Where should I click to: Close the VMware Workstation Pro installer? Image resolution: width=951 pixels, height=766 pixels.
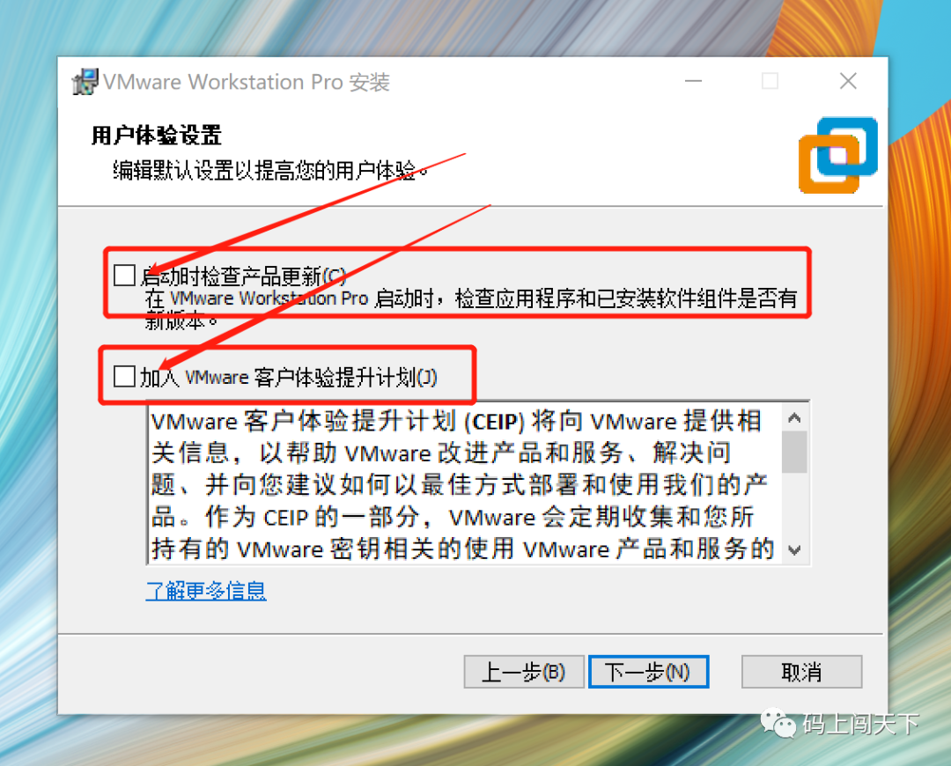pyautogui.click(x=848, y=81)
